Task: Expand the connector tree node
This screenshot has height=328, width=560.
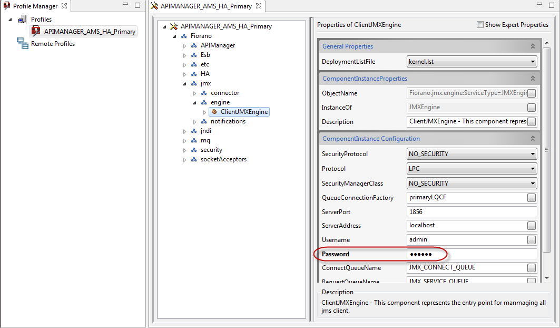Action: (x=194, y=93)
